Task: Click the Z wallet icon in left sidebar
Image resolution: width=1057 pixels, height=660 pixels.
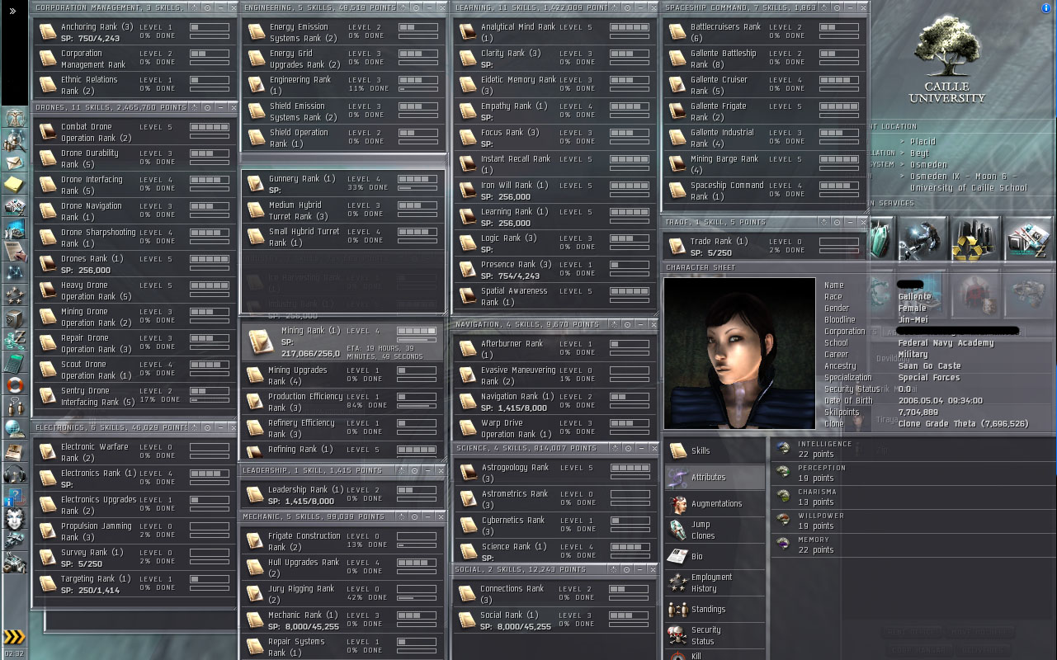Action: pyautogui.click(x=14, y=340)
